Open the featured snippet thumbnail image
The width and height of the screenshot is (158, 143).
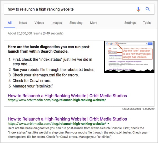[x=129, y=57]
